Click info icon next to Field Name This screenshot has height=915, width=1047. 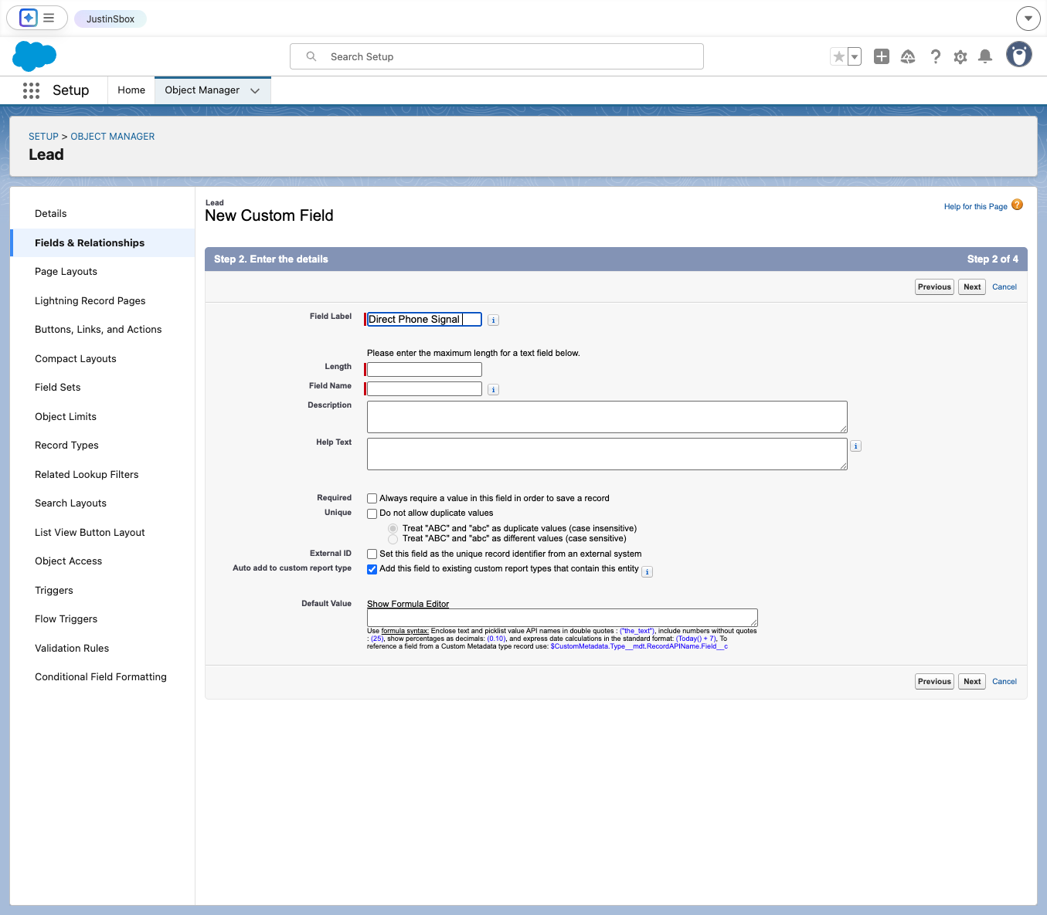coord(494,389)
